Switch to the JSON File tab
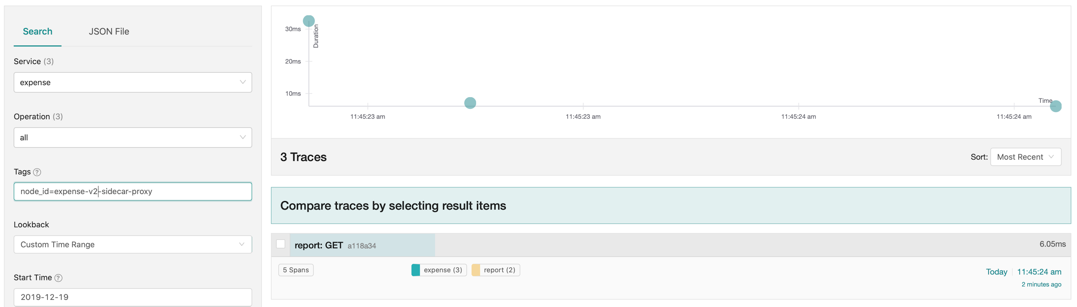The height and width of the screenshot is (307, 1077). tap(109, 31)
